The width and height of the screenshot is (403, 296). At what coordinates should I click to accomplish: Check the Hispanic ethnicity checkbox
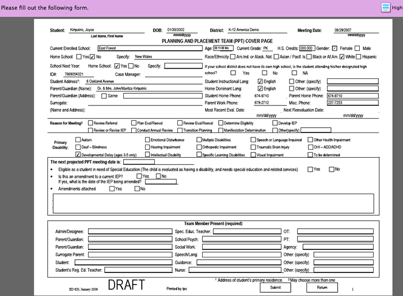(x=359, y=56)
